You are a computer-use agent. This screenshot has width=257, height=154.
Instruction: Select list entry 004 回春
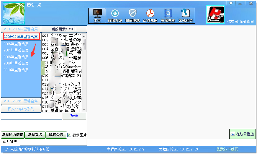[62, 49]
